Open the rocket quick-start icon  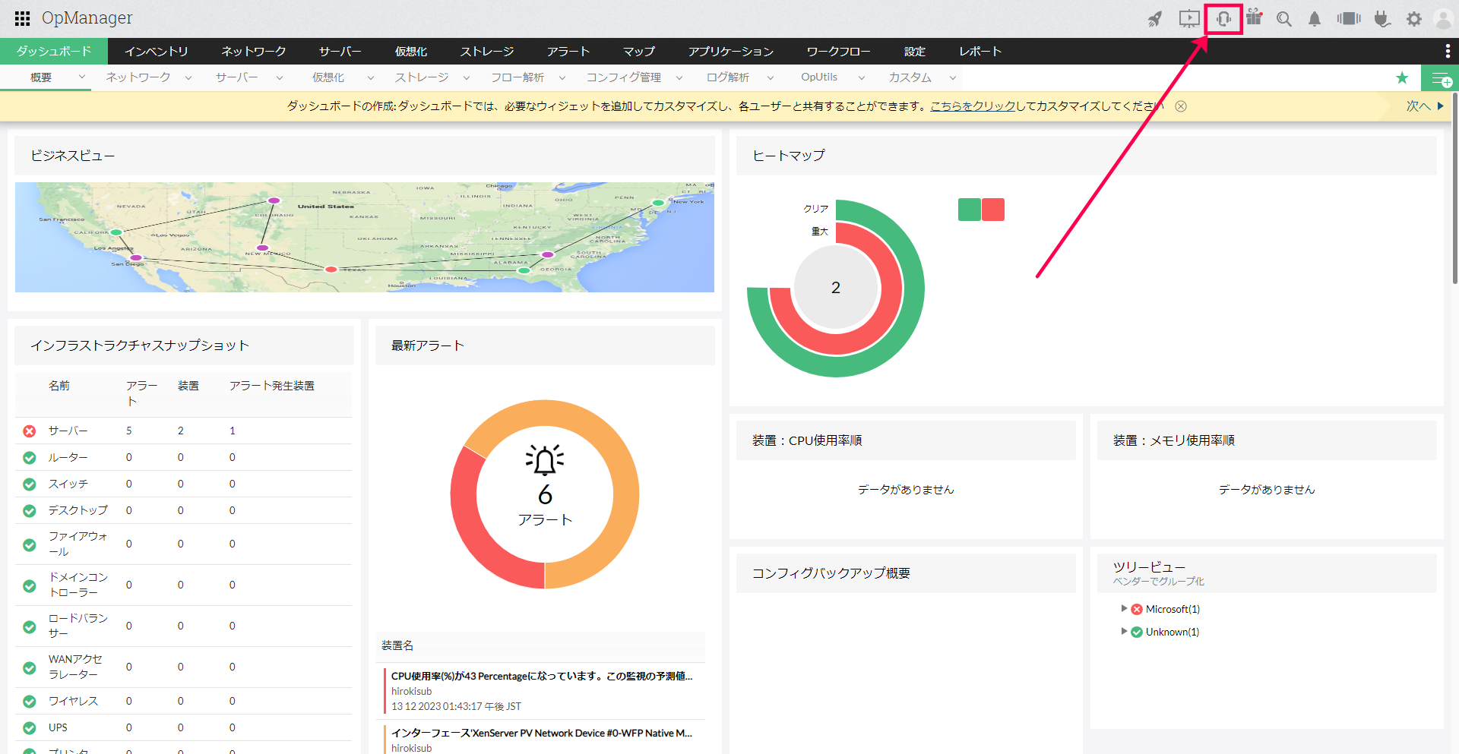click(x=1155, y=19)
